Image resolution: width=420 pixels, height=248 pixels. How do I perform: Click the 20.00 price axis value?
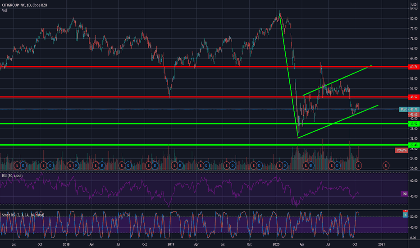point(414,169)
